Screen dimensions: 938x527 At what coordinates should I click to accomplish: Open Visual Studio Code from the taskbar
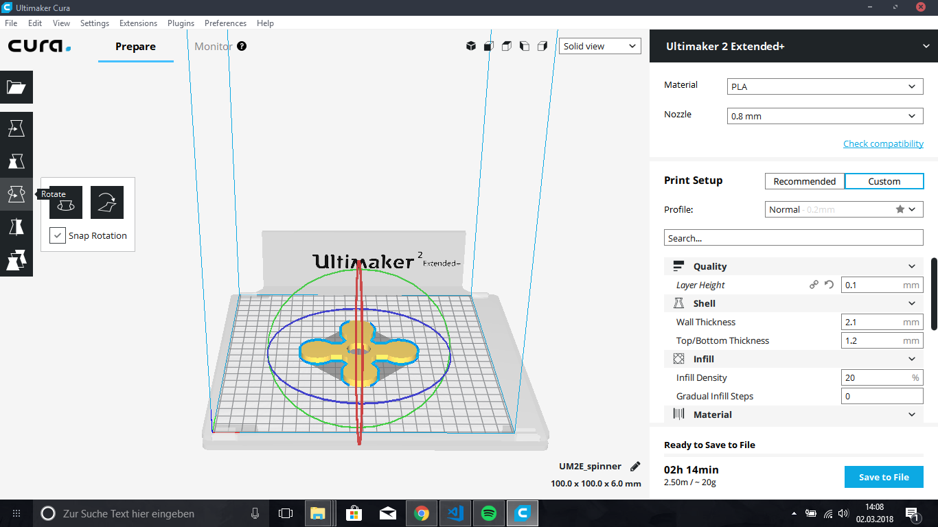(455, 513)
